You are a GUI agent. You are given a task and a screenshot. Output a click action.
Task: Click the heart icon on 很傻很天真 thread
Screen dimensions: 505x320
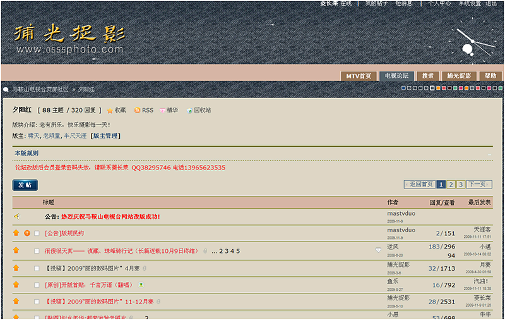point(378,250)
